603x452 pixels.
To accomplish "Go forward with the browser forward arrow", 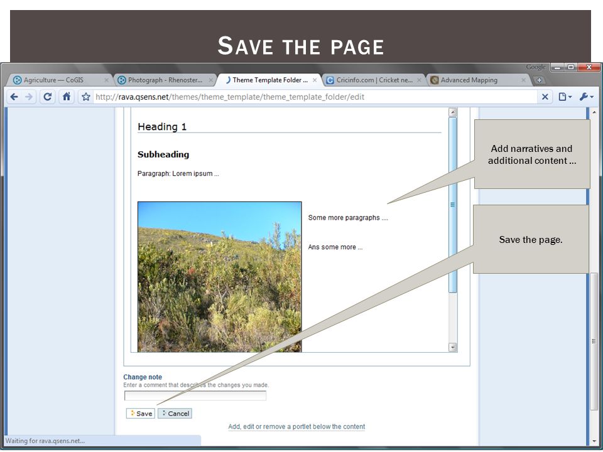I will [x=29, y=97].
